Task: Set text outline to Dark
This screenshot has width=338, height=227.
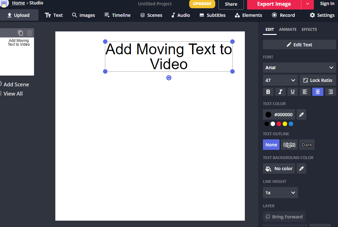Action: 307,144
